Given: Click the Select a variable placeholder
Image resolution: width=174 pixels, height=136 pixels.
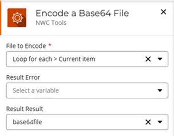Looking at the screenshot, I should (x=36, y=90).
